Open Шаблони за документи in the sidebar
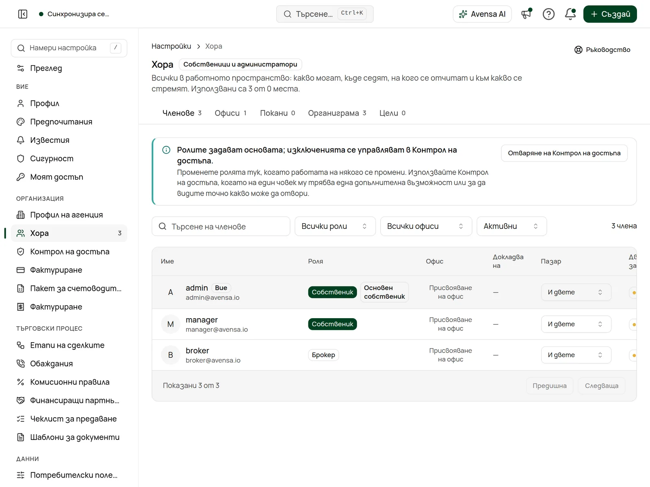650x487 pixels. [69, 437]
